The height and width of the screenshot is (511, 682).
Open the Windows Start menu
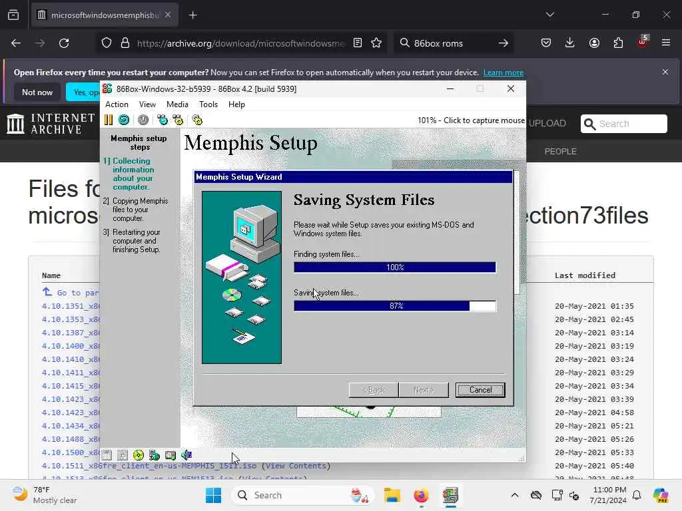[x=213, y=495]
